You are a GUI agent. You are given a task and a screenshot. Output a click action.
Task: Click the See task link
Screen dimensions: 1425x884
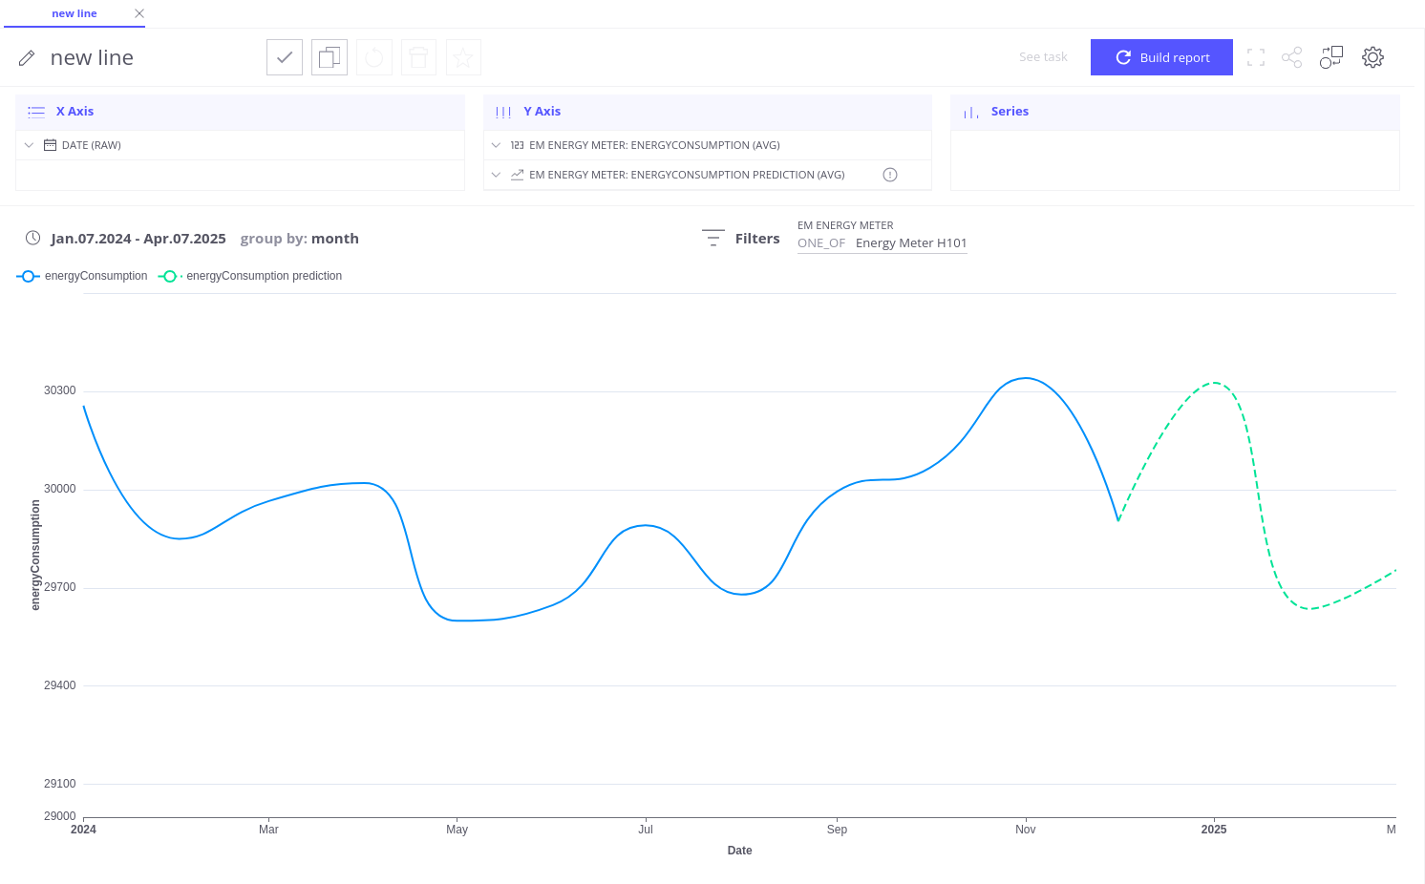(1043, 57)
